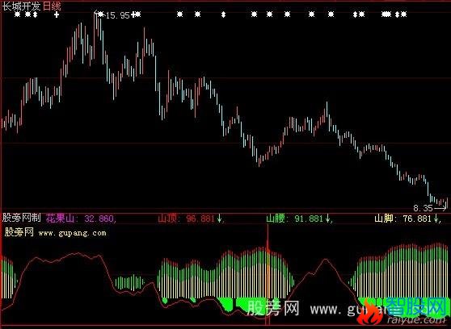This screenshot has height=329, width=451.
Task: Select the 日线 period label
Action: click(52, 6)
